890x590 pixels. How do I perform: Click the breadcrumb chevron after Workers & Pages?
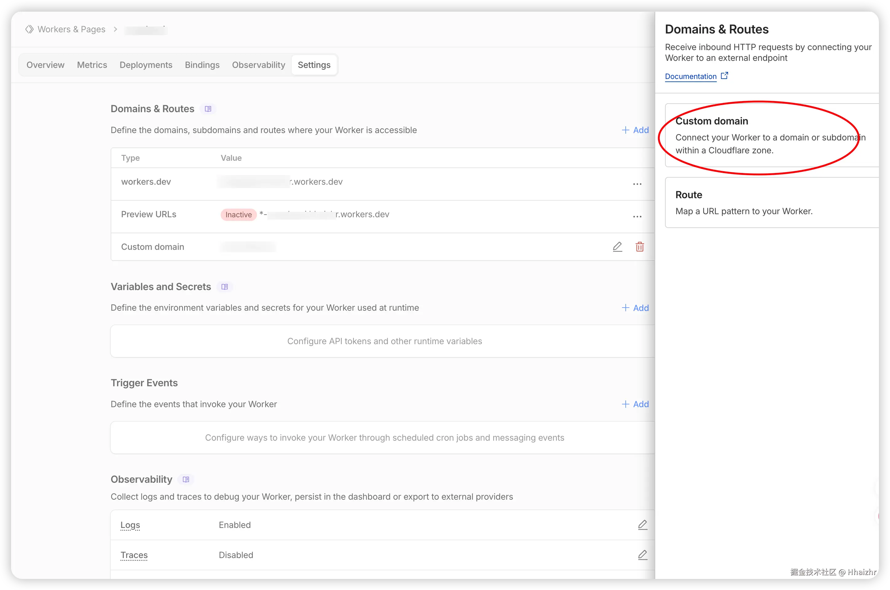coord(116,29)
